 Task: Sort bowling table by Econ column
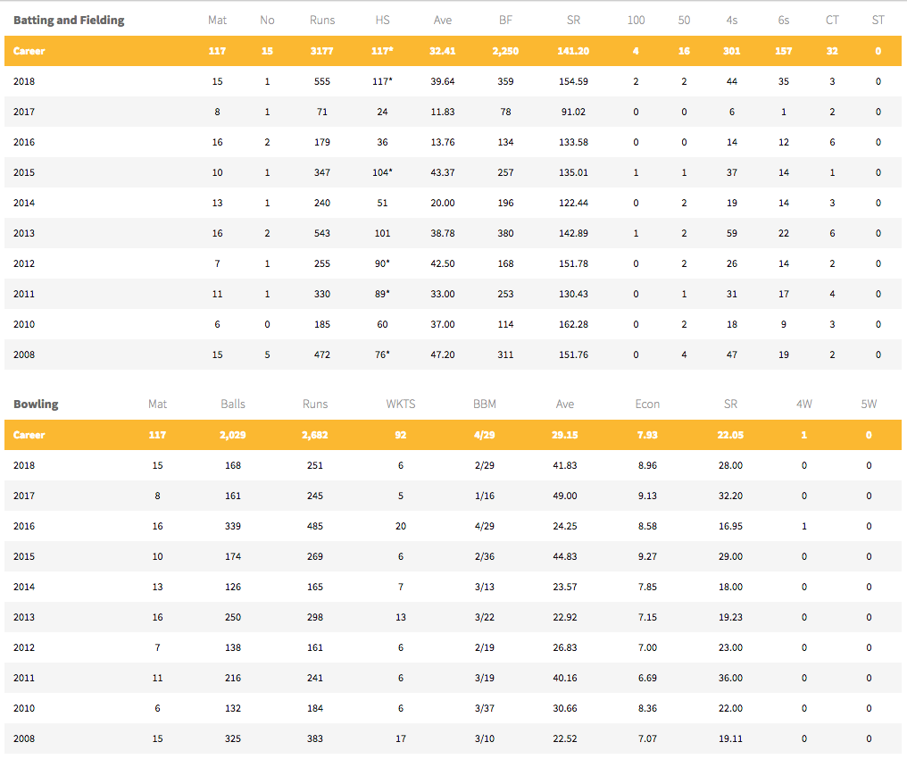coord(647,404)
